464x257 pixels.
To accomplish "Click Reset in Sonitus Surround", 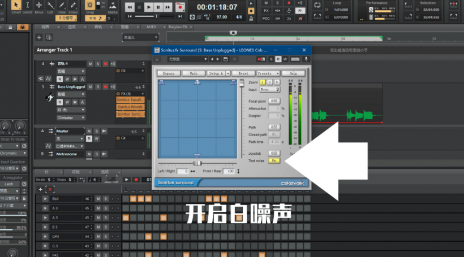I will [243, 73].
